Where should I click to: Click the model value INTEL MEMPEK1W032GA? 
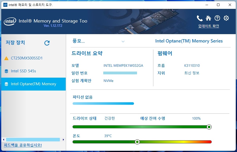click(123, 66)
